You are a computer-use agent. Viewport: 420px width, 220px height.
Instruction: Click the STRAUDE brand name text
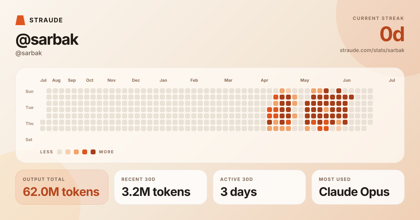46,20
